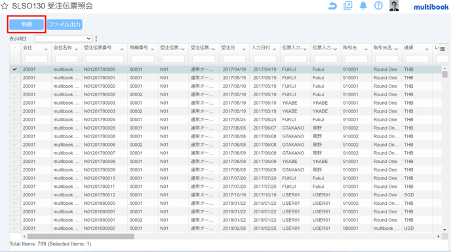Toggle the checkbox for row N01201790000
This screenshot has width=451, height=252.
point(14,69)
